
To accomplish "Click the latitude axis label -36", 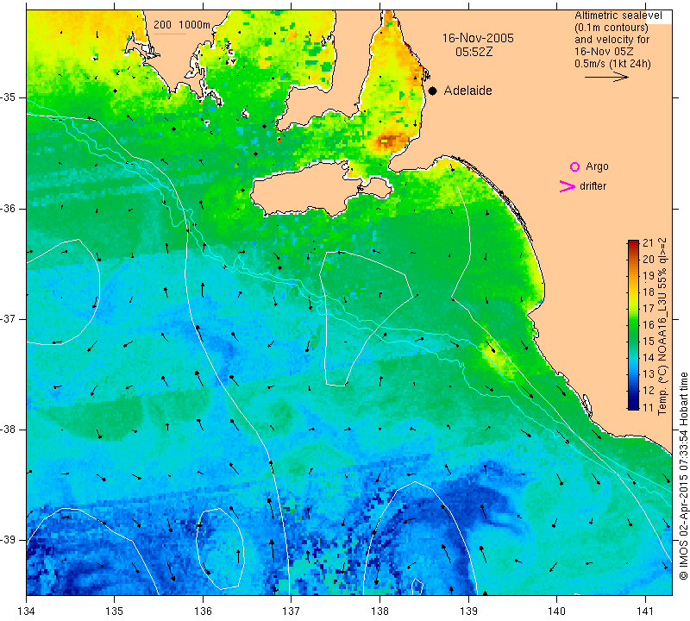I will click(x=9, y=208).
